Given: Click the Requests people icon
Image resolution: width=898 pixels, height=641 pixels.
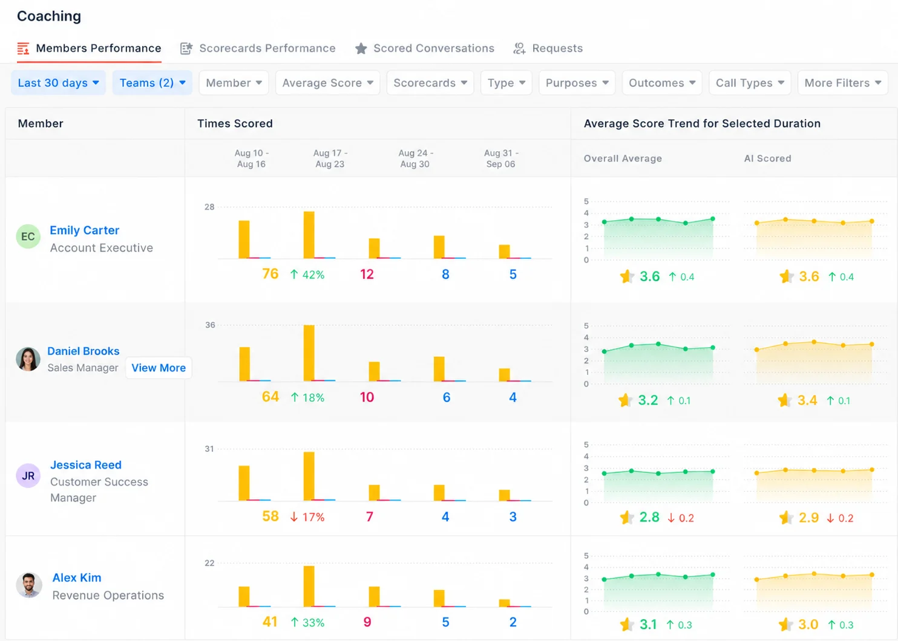Looking at the screenshot, I should (x=519, y=48).
